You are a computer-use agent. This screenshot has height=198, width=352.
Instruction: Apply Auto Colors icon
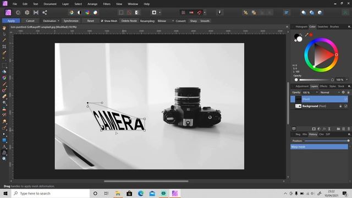coord(87,13)
